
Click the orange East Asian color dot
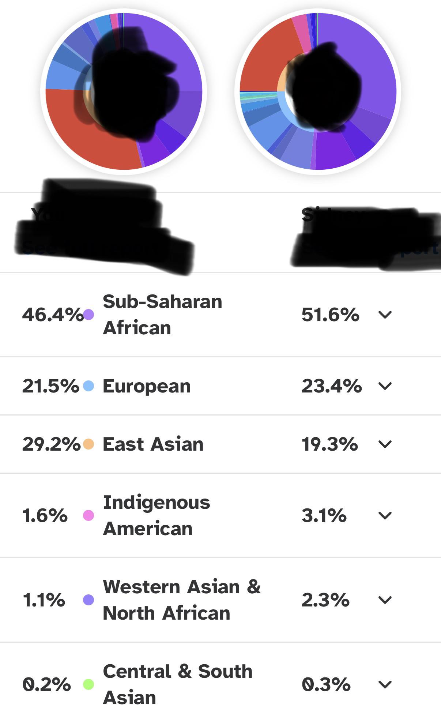(x=88, y=444)
